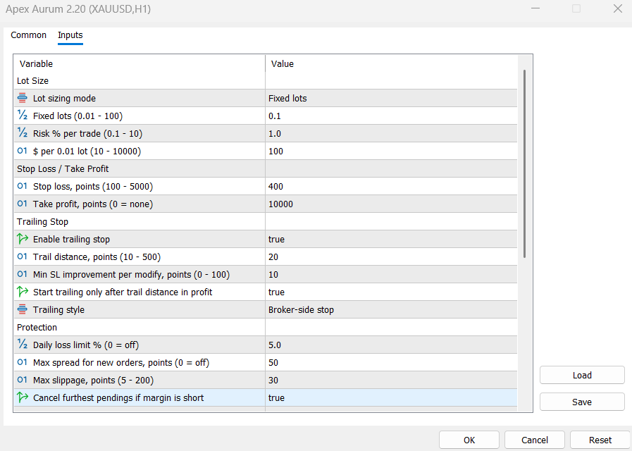Select the Lot Size section row
Viewport: 632px width, 451px height.
tap(266, 80)
